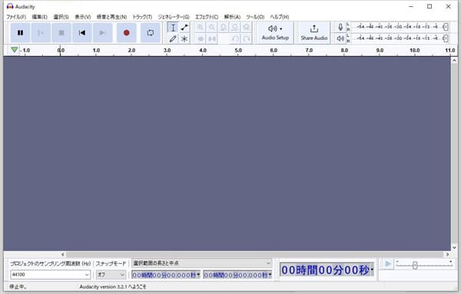The width and height of the screenshot is (461, 294).
Task: Click the Redo arrow icon
Action: (x=246, y=38)
